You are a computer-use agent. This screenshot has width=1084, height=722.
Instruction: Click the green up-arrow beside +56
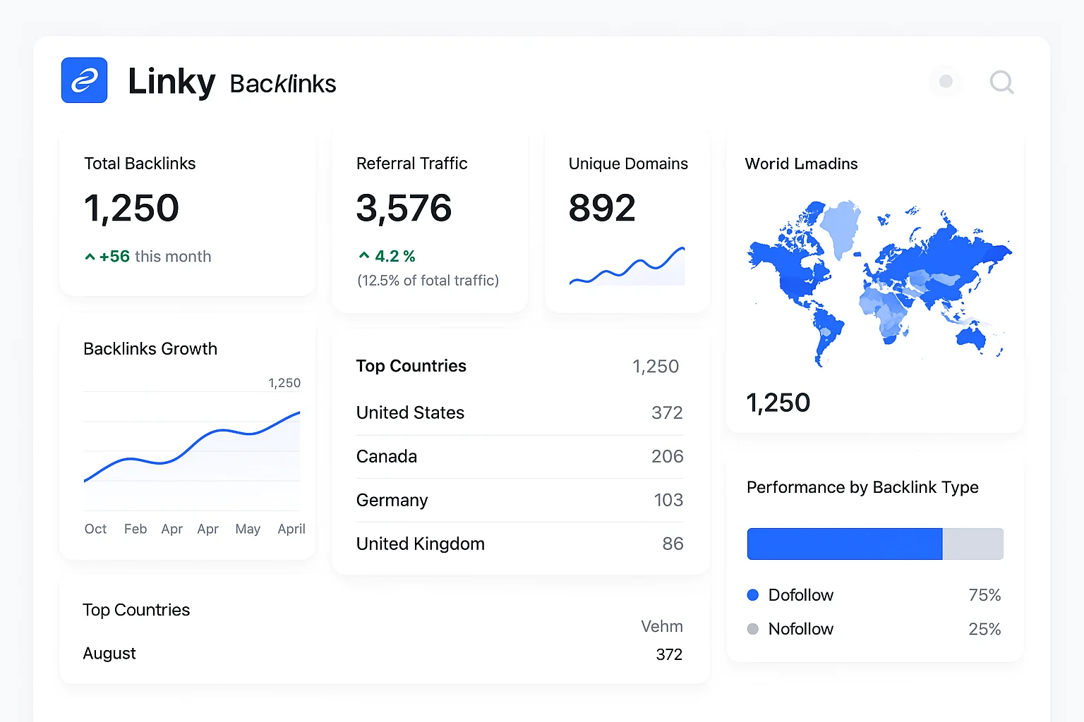click(x=90, y=257)
